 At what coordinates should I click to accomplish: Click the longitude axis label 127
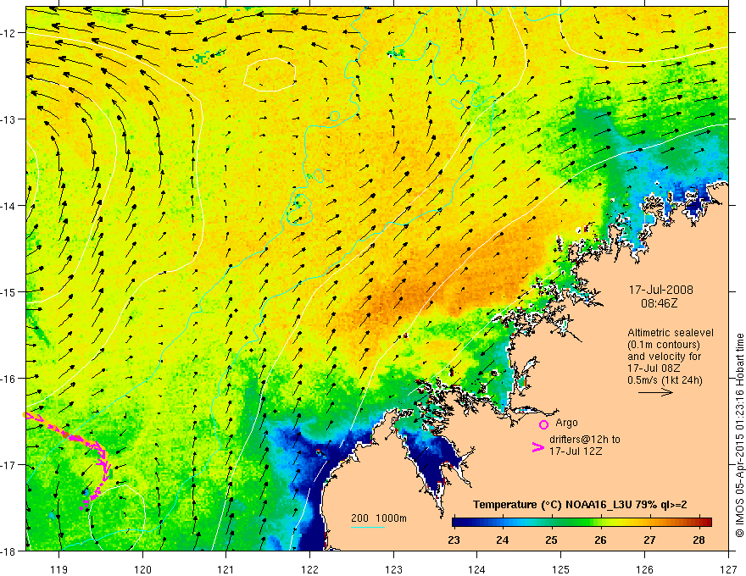[x=728, y=569]
